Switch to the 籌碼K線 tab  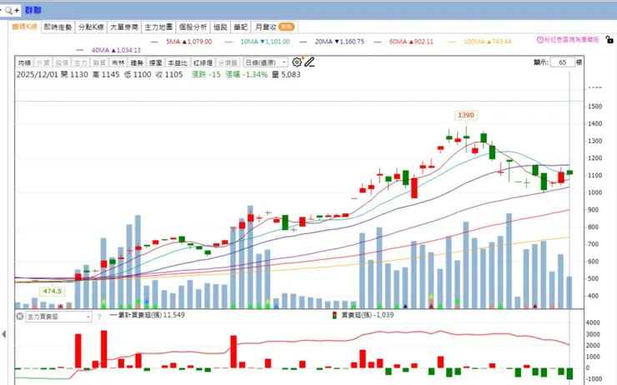(x=24, y=27)
